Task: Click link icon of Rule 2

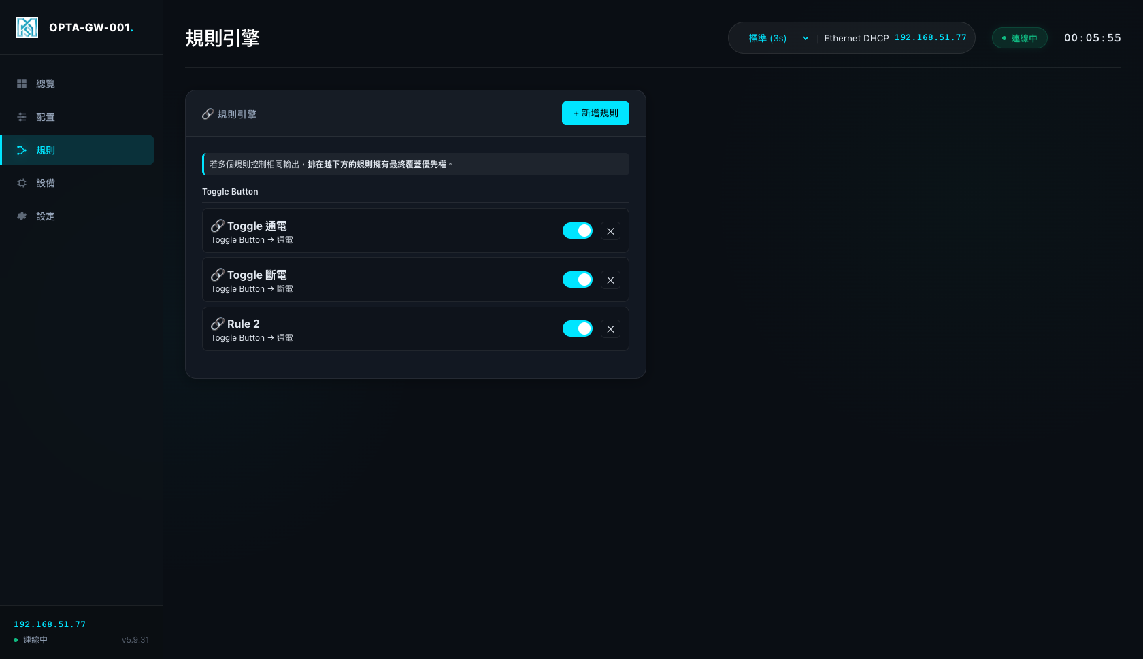Action: pos(218,324)
